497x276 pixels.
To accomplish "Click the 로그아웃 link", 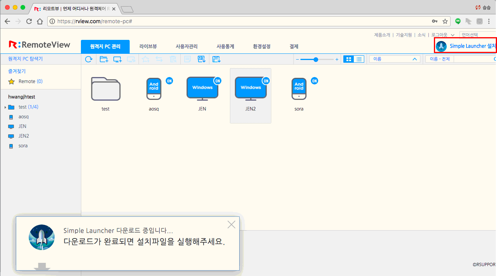I will (439, 35).
